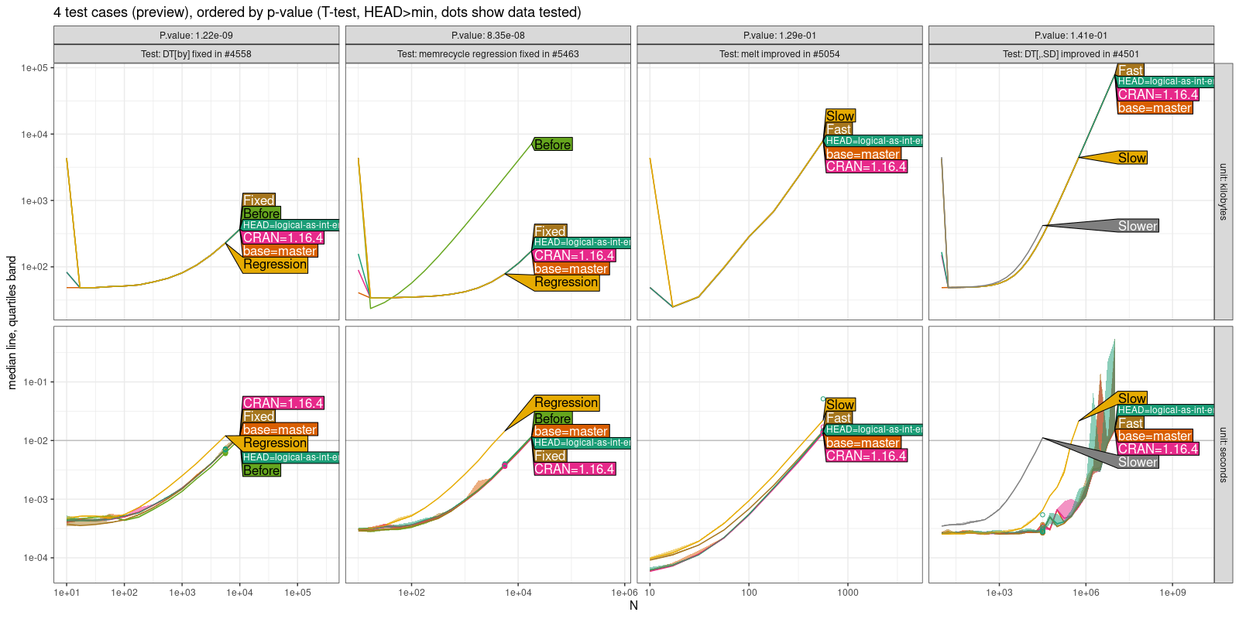The height and width of the screenshot is (619, 1239).
Task: Click 'Before' label in DT[by] seconds panel
Action: 262,470
